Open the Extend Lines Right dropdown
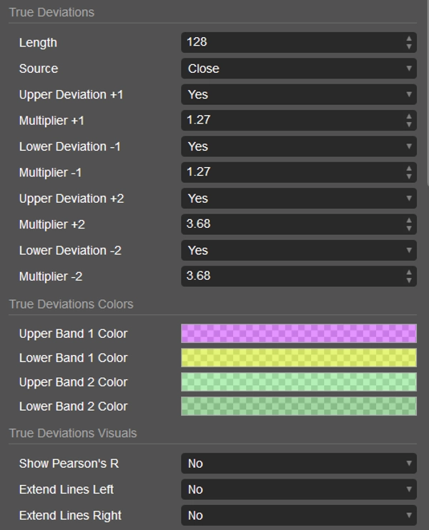 pyautogui.click(x=298, y=515)
